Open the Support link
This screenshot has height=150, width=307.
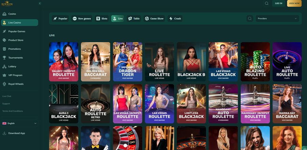(6, 104)
